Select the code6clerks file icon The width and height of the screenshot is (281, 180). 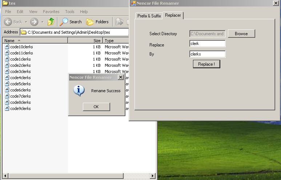tap(7, 90)
